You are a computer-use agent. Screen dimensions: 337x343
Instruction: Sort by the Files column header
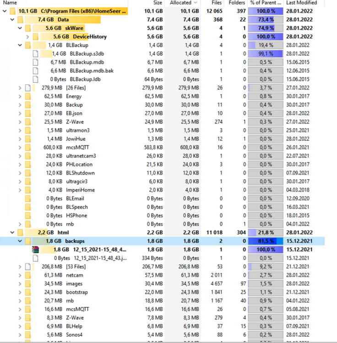coord(217,3)
